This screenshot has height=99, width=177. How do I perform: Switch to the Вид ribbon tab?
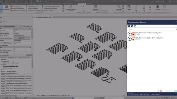point(76,4)
